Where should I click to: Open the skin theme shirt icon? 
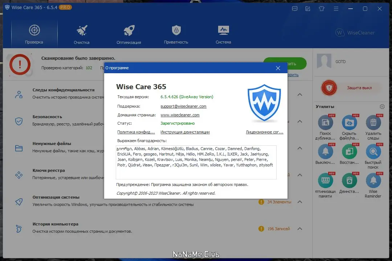coord(322,9)
